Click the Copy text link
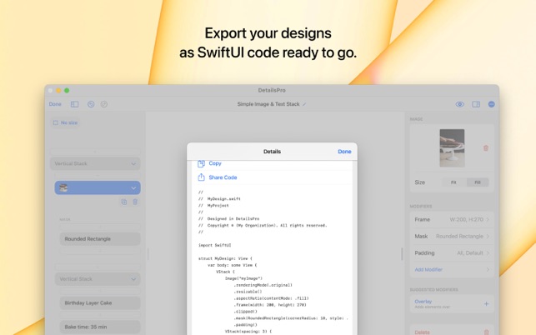 click(215, 163)
